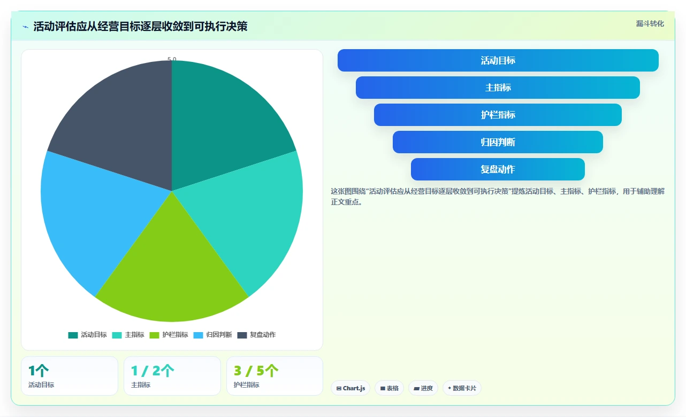Click the description paragraph under the funnel
Image resolution: width=686 pixels, height=417 pixels.
point(498,196)
